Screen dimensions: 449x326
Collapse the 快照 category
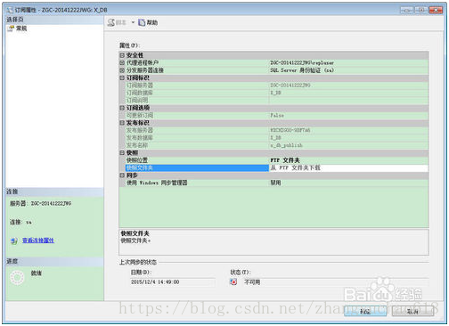[x=122, y=152]
